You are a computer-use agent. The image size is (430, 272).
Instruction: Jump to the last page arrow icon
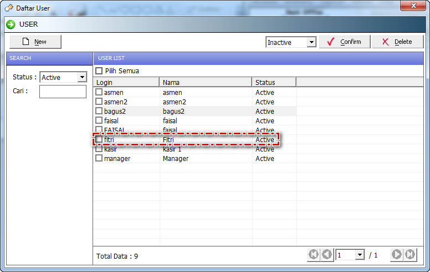tap(410, 255)
